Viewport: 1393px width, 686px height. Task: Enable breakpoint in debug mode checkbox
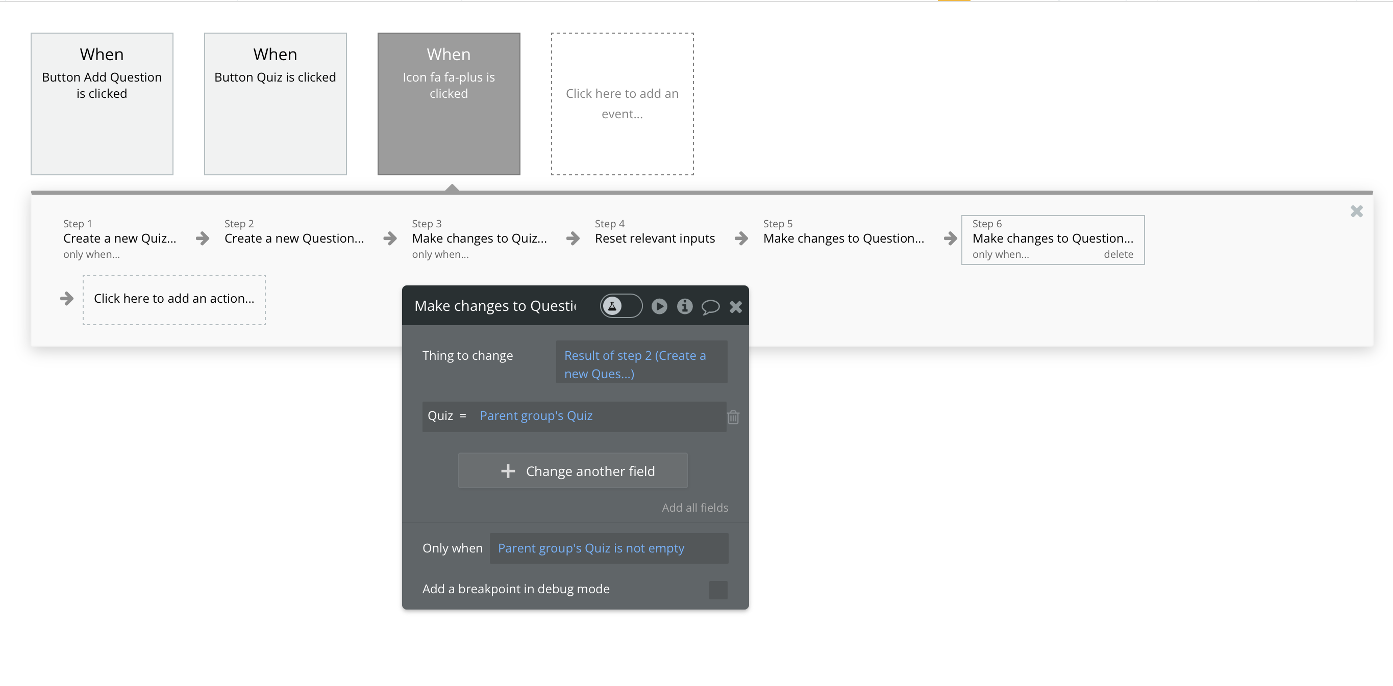click(x=718, y=590)
